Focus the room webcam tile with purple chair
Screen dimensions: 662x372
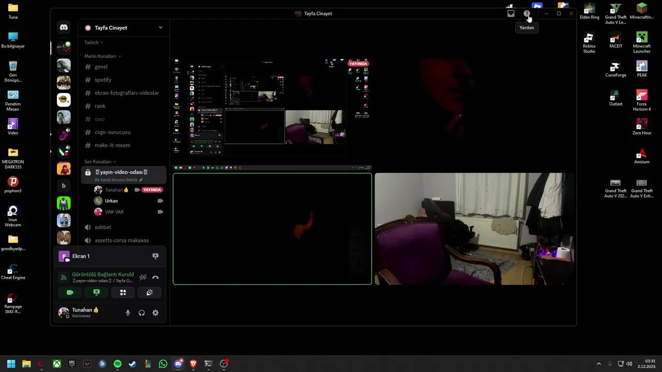tap(474, 229)
